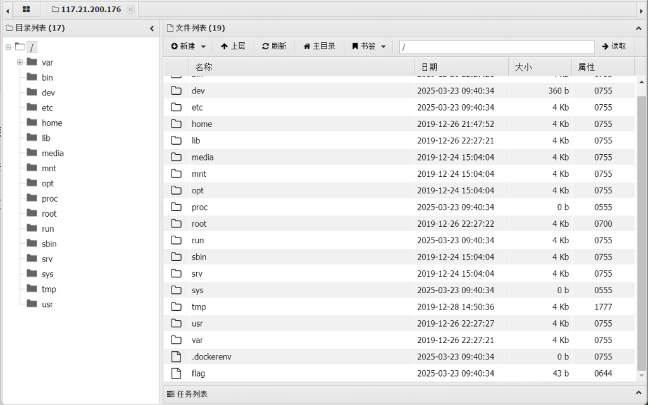
Task: Click the right tab scroll arrow
Action: tap(642, 11)
